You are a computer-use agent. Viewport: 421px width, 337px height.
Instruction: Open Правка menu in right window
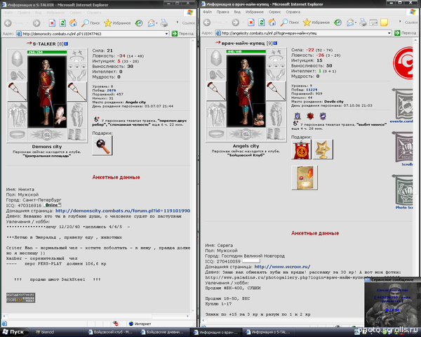223,12
